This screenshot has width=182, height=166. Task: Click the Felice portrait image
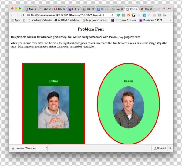pyautogui.click(x=54, y=107)
